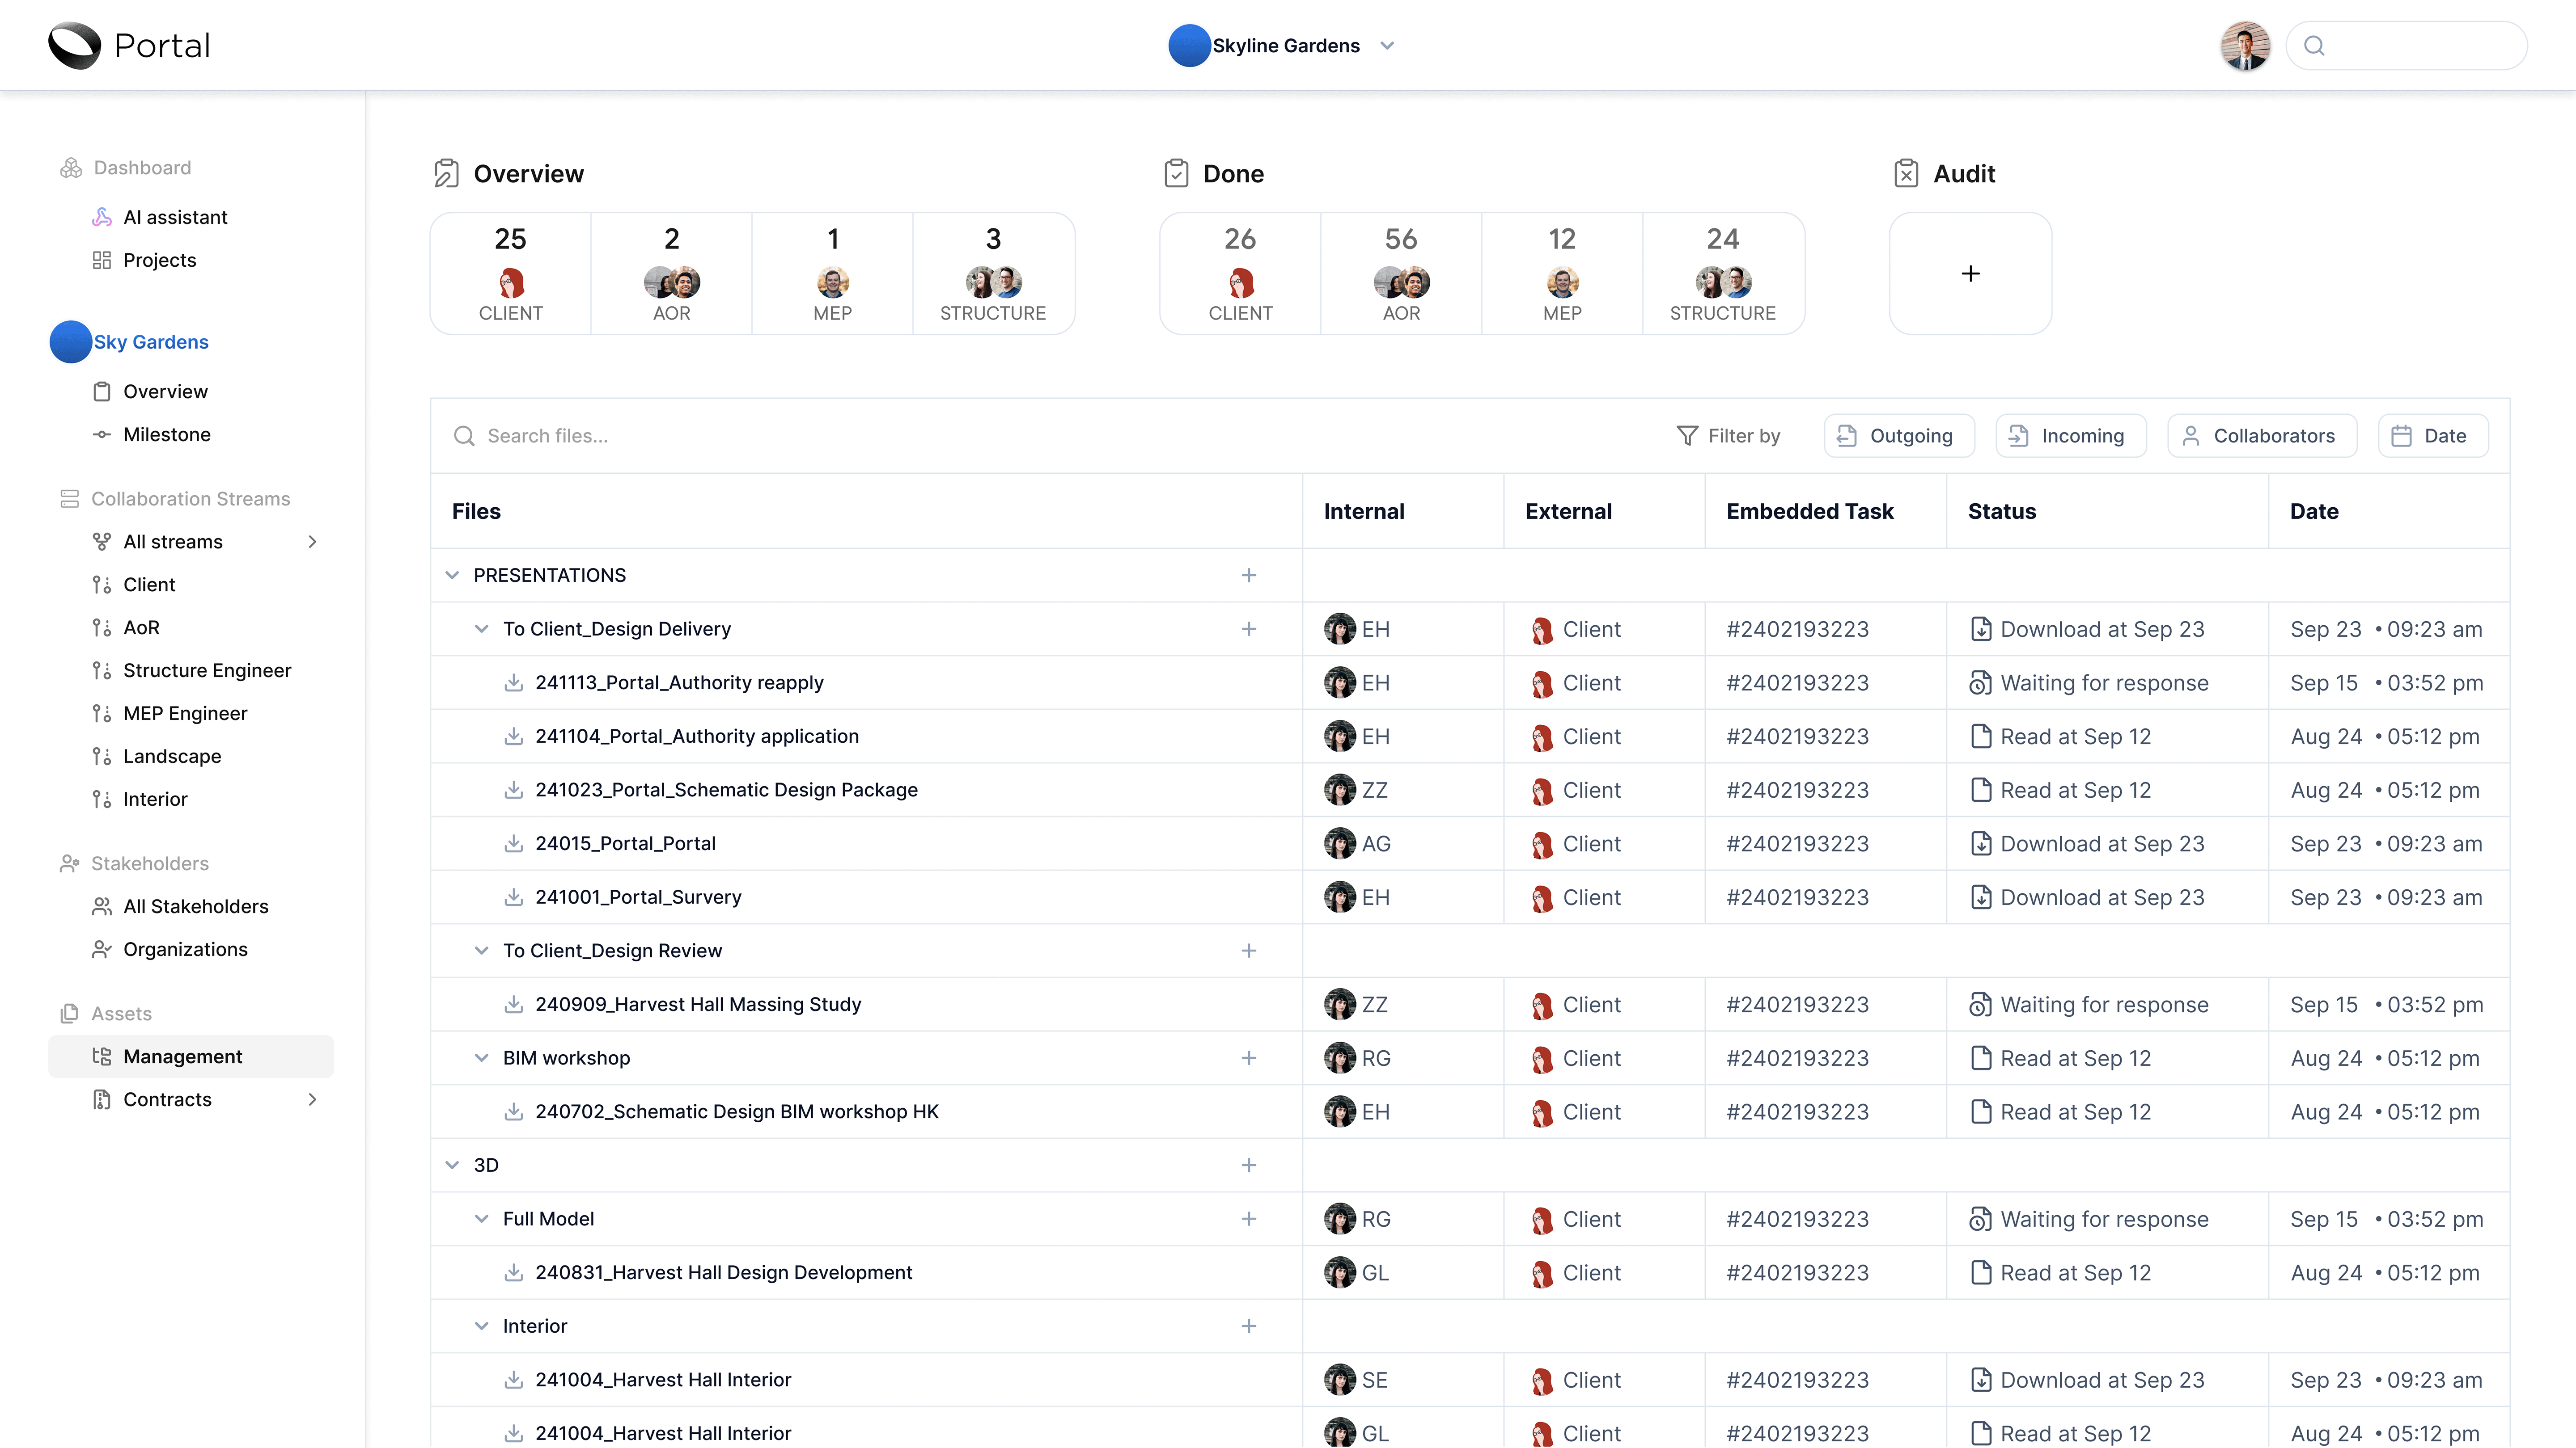
Task: Filter by Collaborators
Action: (2262, 436)
